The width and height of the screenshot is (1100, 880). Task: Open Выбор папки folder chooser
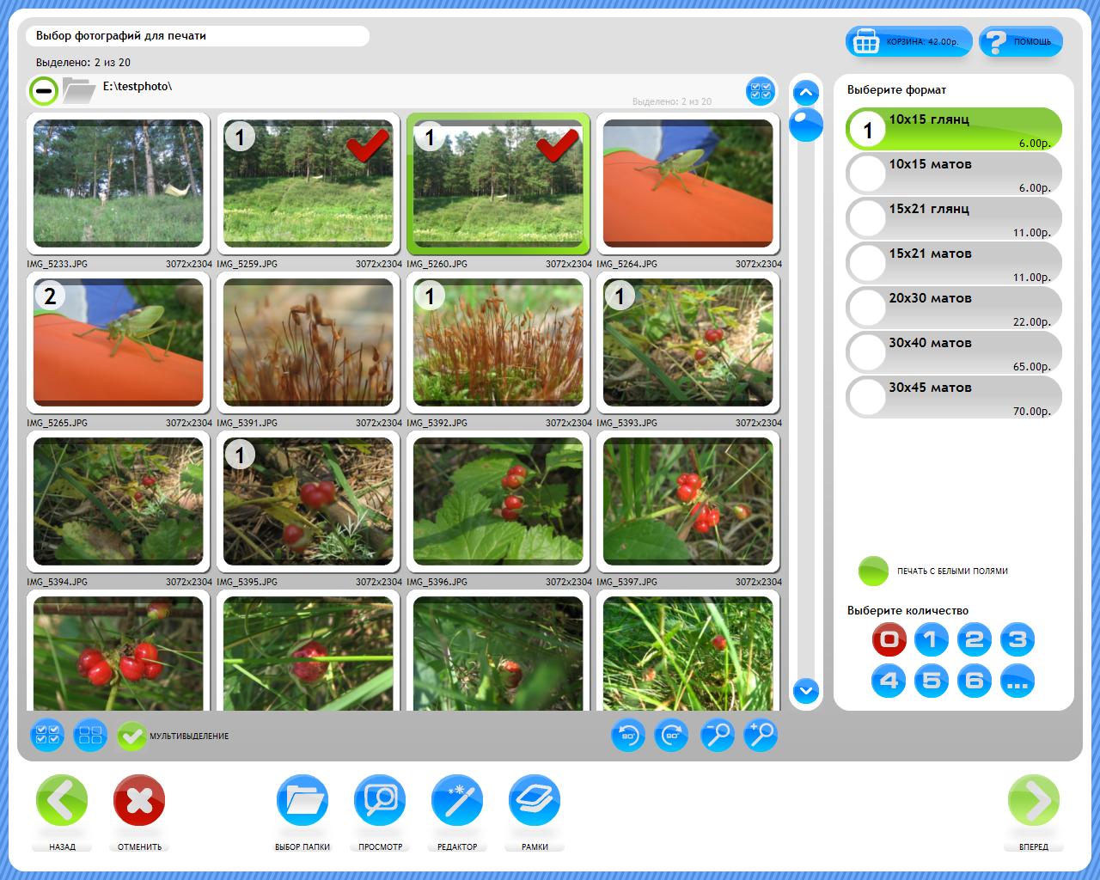tap(302, 801)
